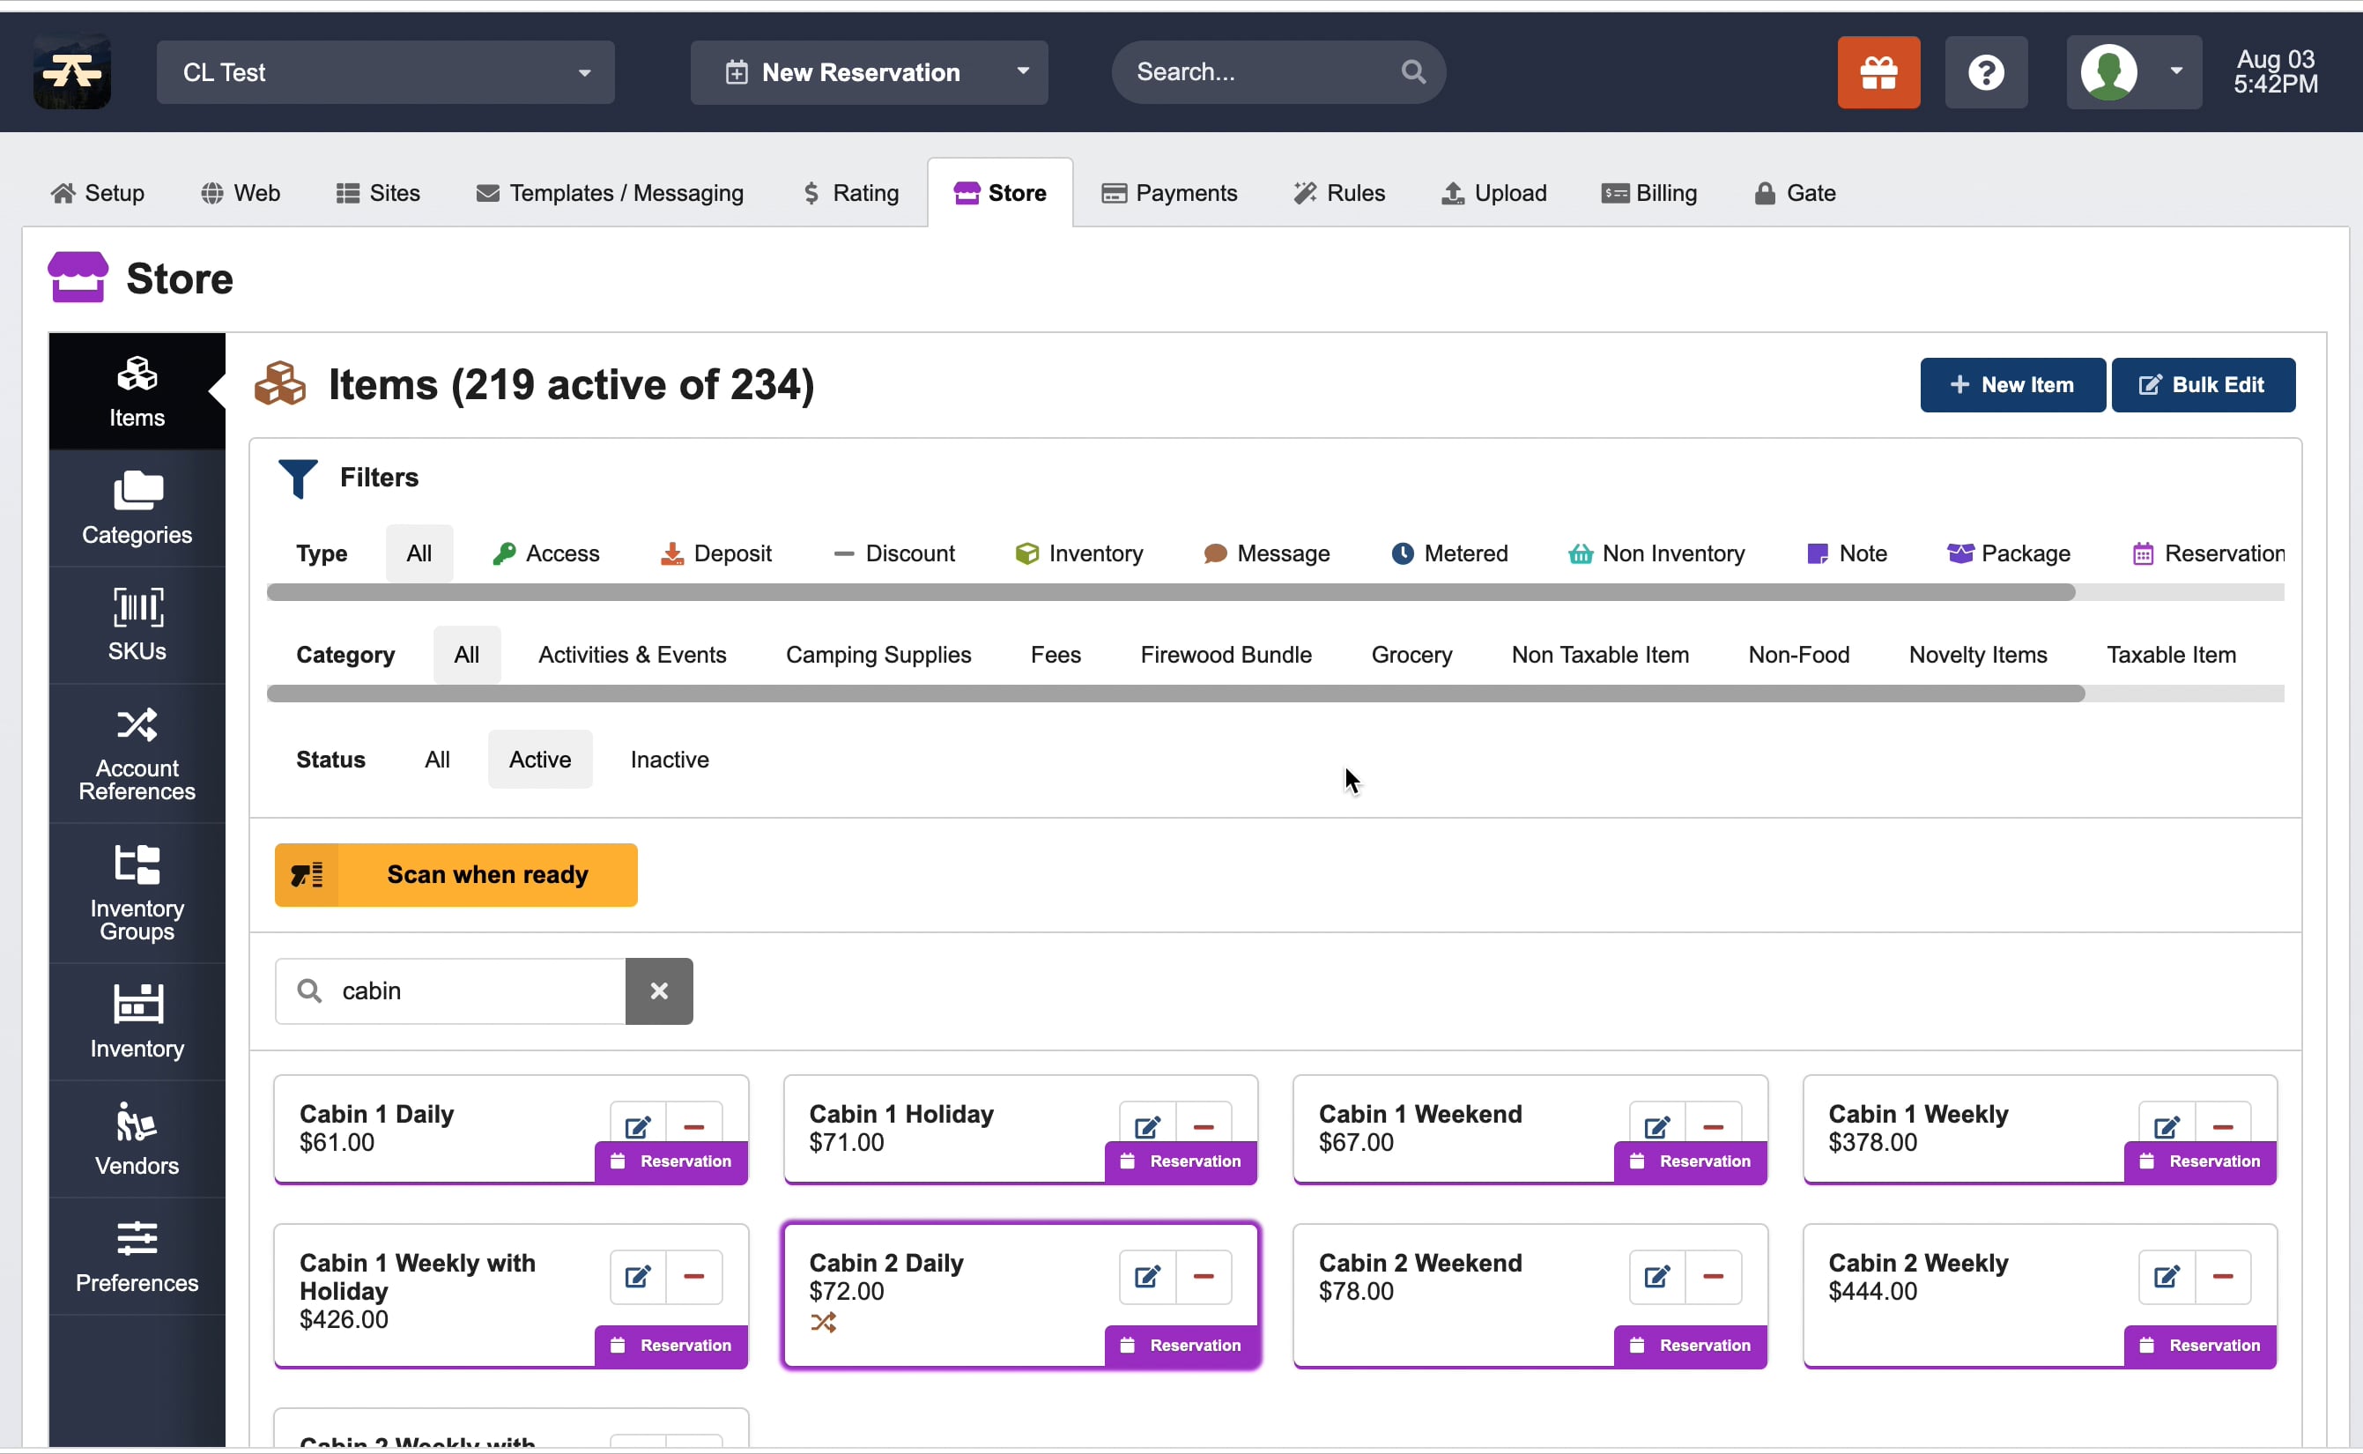The width and height of the screenshot is (2363, 1454).
Task: Open the gift icon button in header
Action: (x=1878, y=72)
